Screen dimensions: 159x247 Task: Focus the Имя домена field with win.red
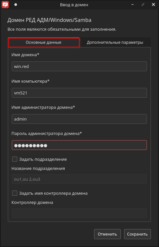pos(79,66)
